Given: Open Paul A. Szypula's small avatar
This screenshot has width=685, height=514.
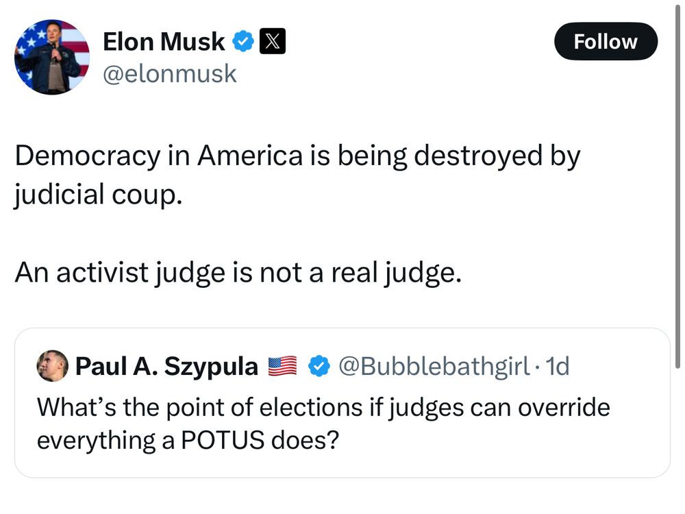Looking at the screenshot, I should click(x=52, y=367).
